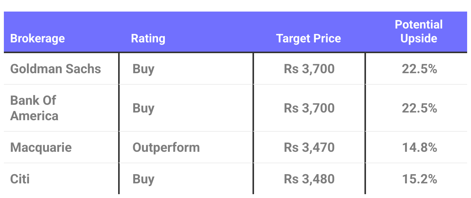Click the 15.2% potential upside value

click(x=419, y=179)
